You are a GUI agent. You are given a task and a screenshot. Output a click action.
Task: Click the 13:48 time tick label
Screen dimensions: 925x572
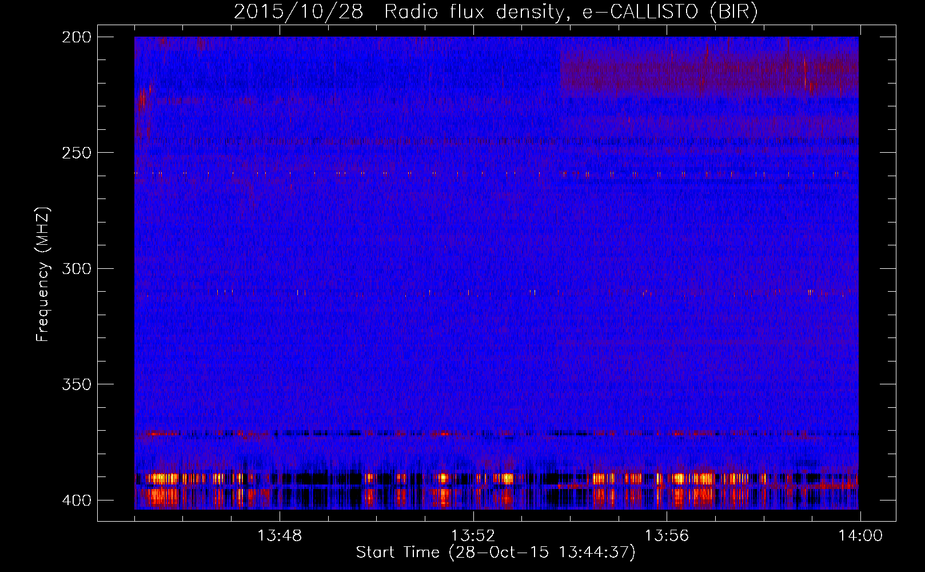click(x=280, y=536)
